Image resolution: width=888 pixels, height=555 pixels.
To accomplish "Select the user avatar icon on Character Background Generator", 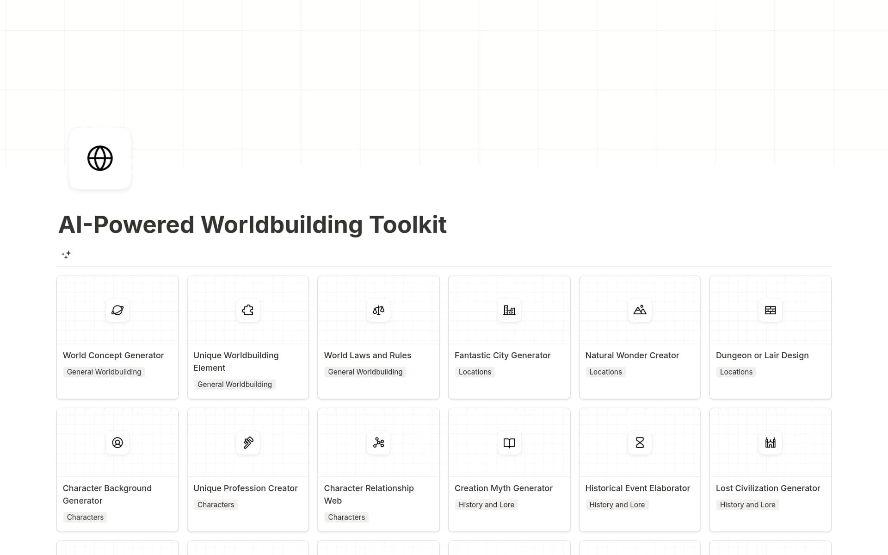I will click(117, 443).
